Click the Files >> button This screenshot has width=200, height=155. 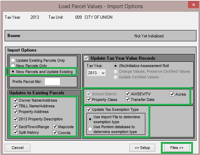point(177,148)
